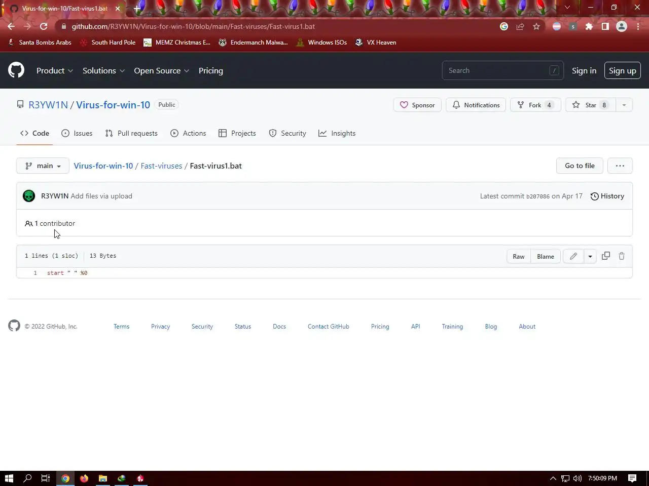Open Blame view

click(546, 256)
